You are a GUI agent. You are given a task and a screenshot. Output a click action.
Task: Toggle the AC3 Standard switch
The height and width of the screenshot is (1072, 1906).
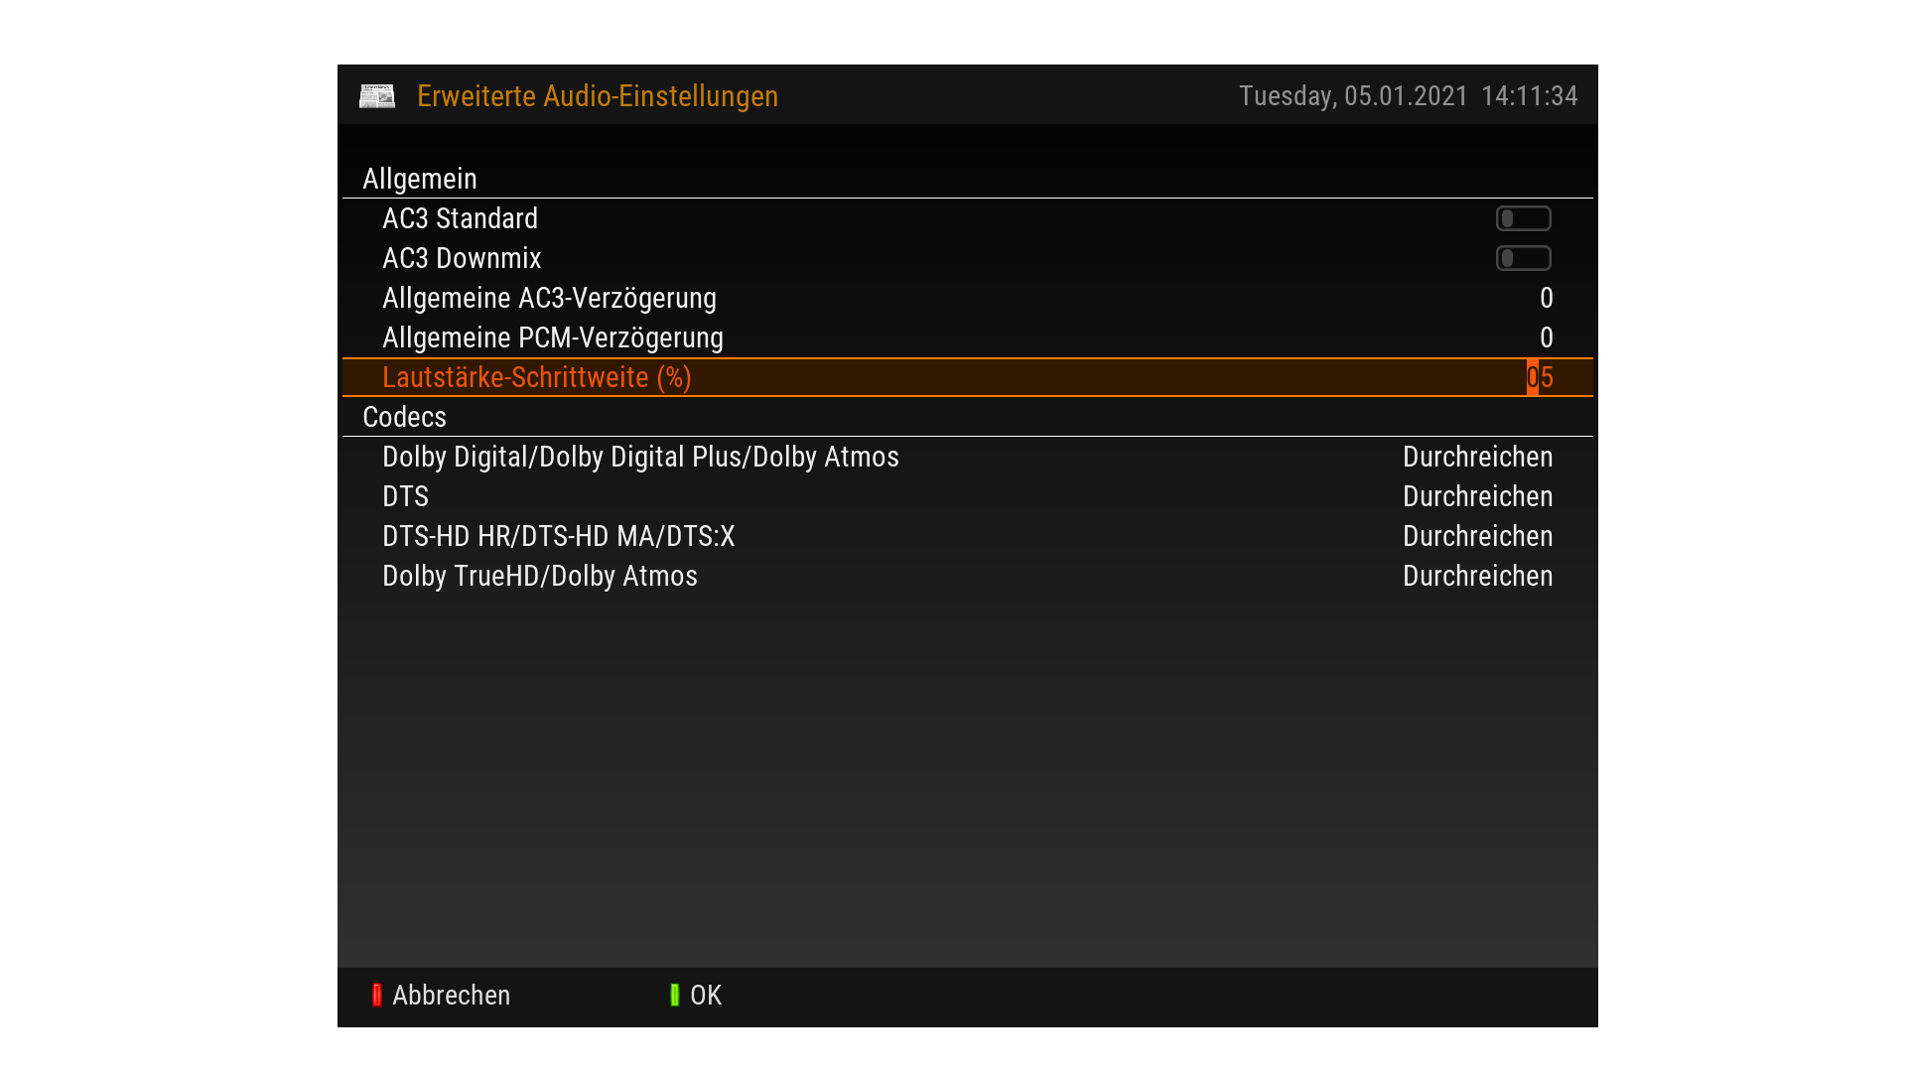tap(1524, 218)
